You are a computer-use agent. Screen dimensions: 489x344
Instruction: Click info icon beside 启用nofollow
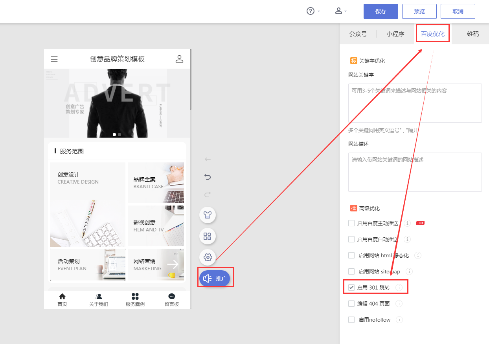tap(399, 320)
